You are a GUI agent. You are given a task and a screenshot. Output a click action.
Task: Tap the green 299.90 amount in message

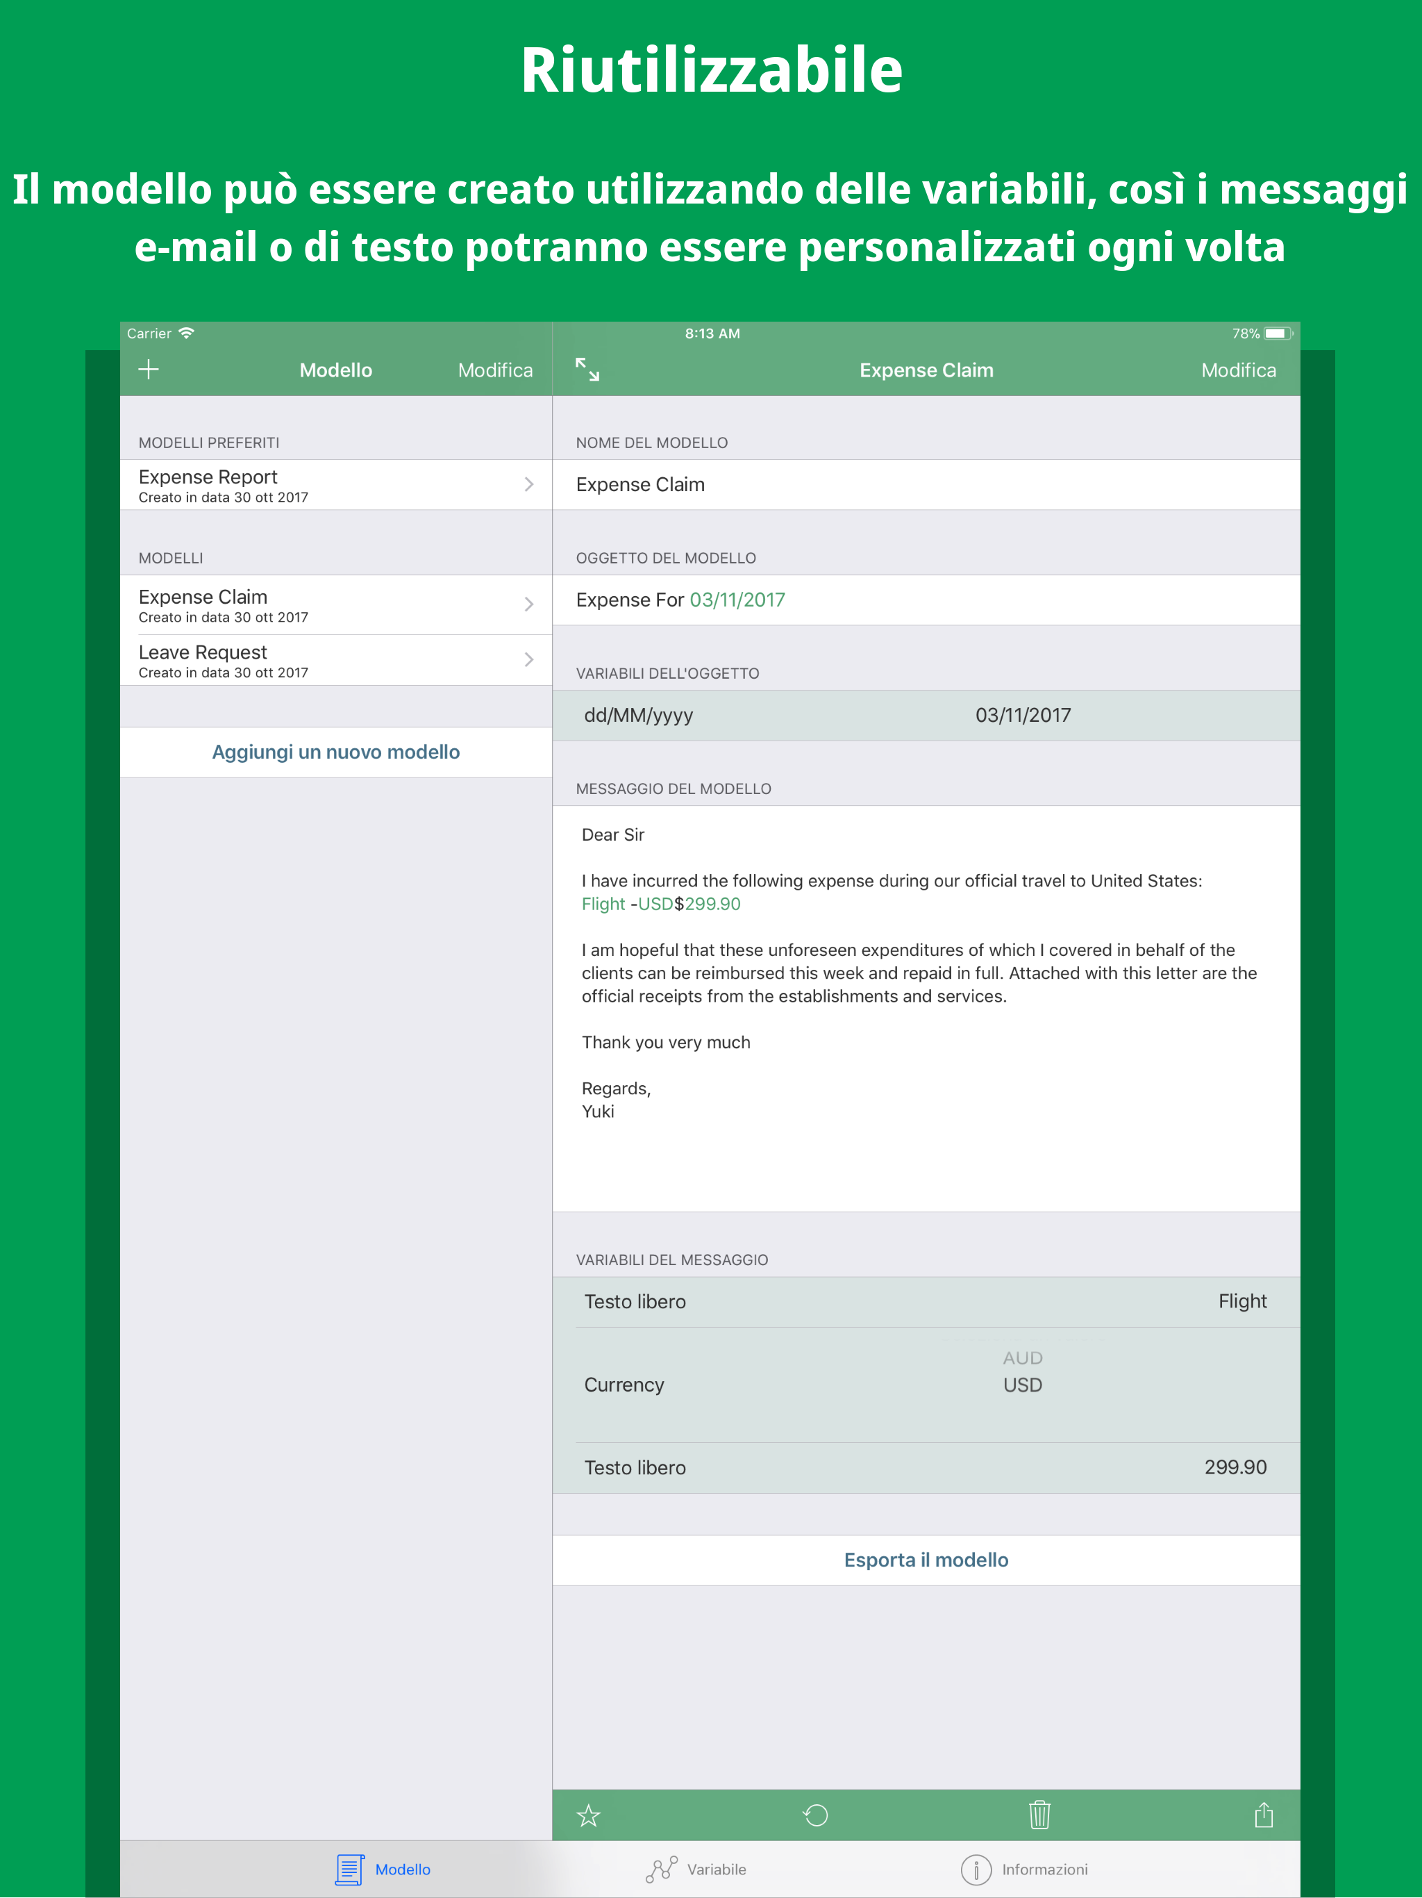(712, 905)
